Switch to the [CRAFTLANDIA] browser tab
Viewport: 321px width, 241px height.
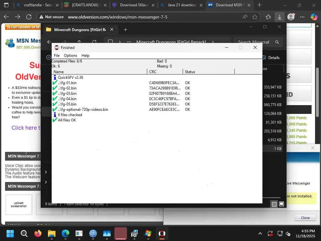click(85, 5)
